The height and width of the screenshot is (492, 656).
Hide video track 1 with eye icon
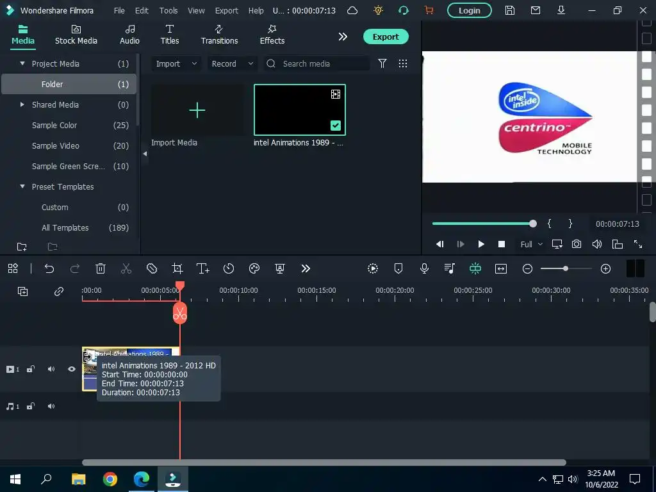[72, 369]
